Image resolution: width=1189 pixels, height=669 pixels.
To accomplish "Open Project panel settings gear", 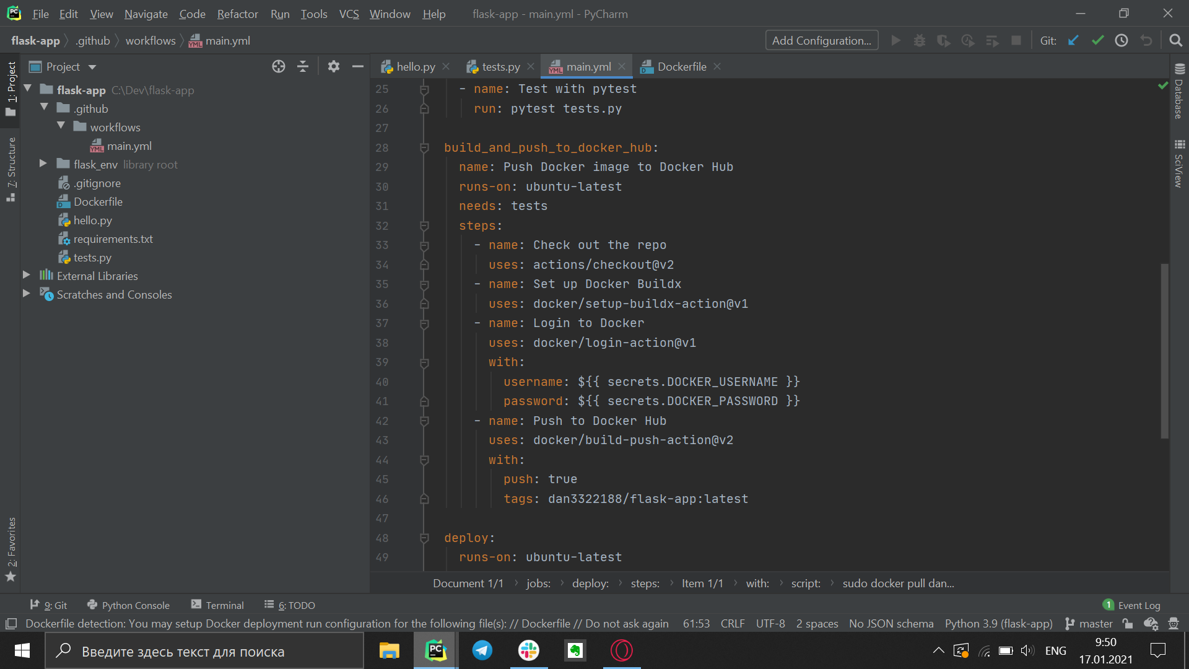I will [334, 67].
